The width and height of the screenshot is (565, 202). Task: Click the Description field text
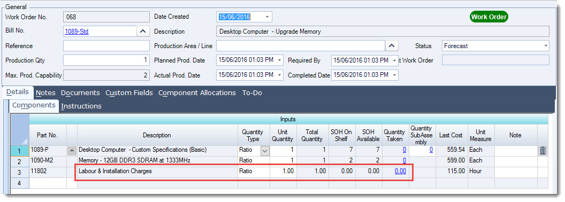(x=383, y=32)
